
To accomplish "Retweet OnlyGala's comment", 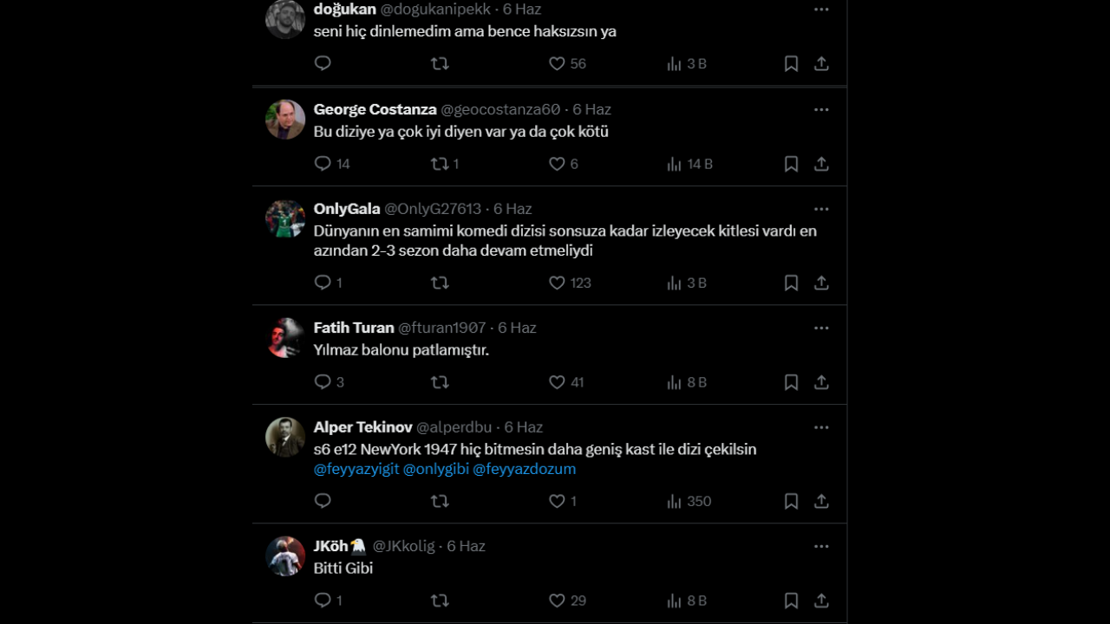I will coord(440,283).
